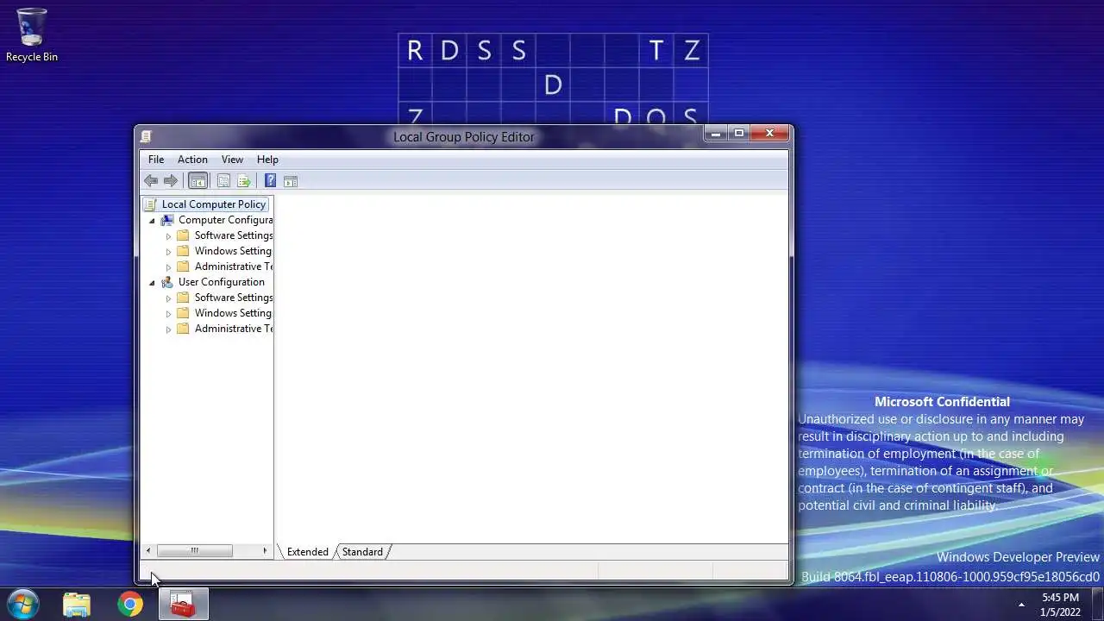1104x621 pixels.
Task: Open the Windows Start button
Action: pyautogui.click(x=22, y=604)
